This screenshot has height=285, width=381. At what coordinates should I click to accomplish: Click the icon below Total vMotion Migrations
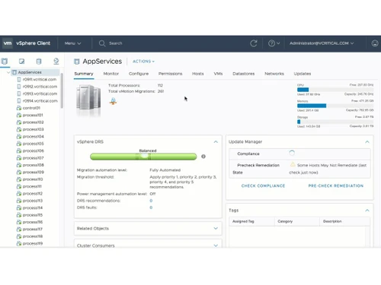pos(113,101)
